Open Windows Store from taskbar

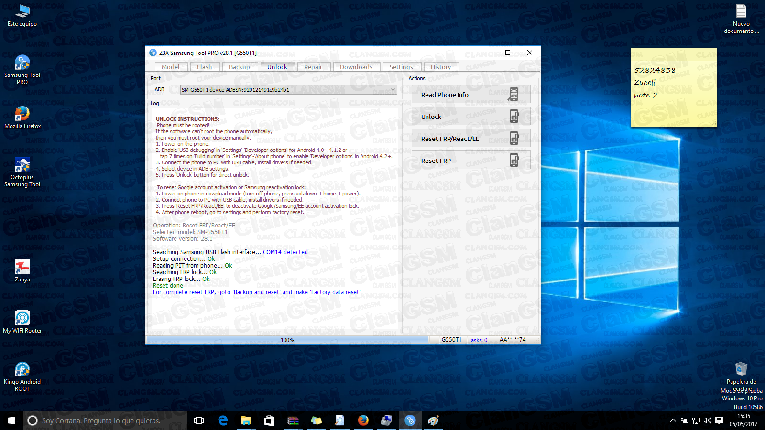(x=269, y=420)
